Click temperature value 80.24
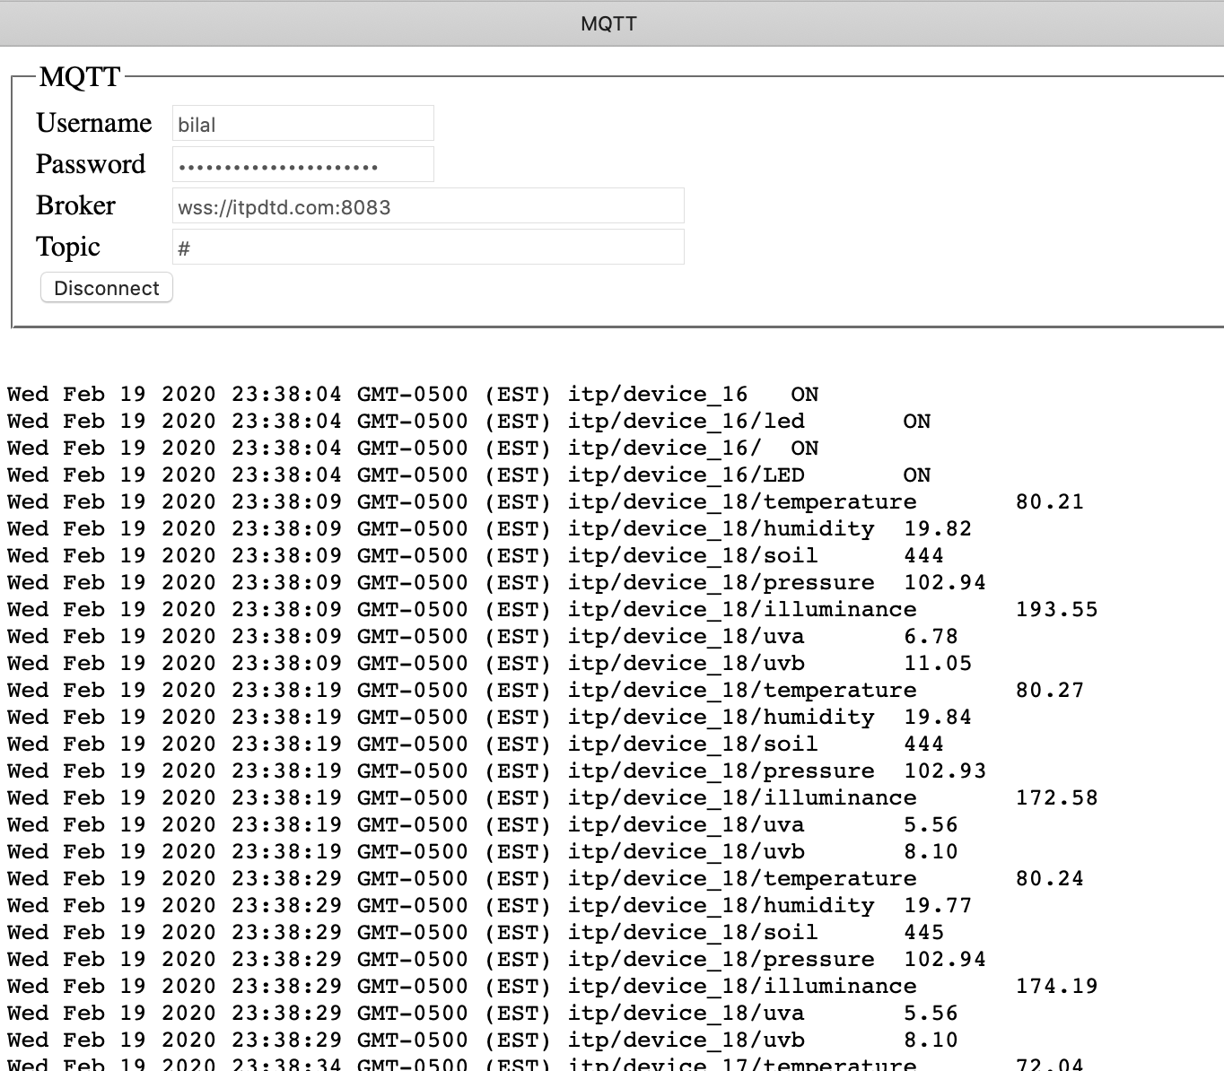 (1050, 879)
